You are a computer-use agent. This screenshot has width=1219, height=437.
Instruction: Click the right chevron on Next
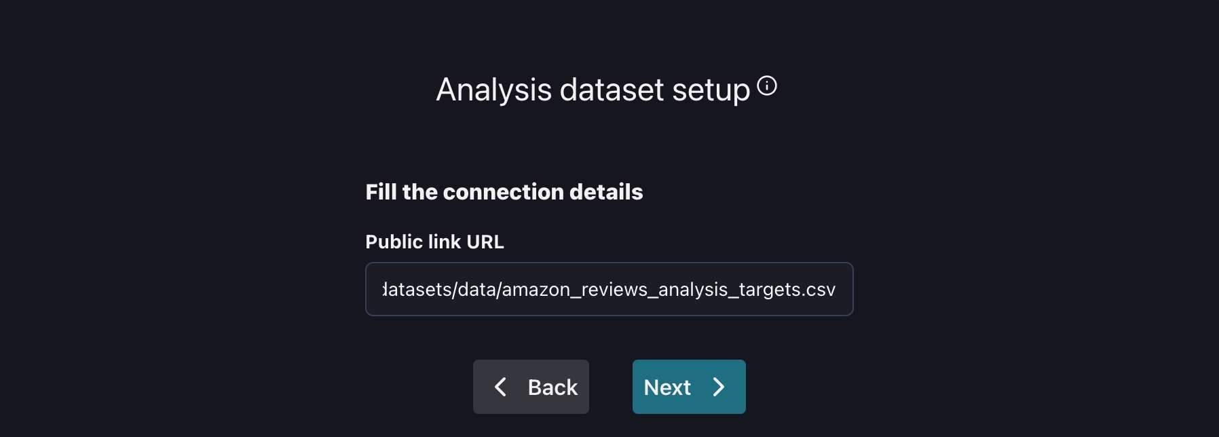point(719,387)
